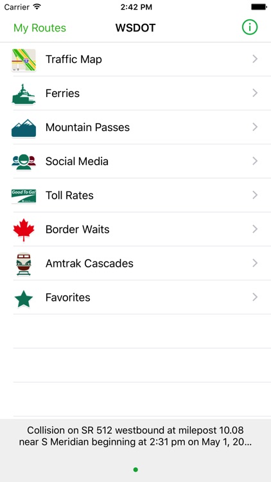The height and width of the screenshot is (482, 271).
Task: Expand Traffic Map row chevron
Action: pyautogui.click(x=255, y=59)
